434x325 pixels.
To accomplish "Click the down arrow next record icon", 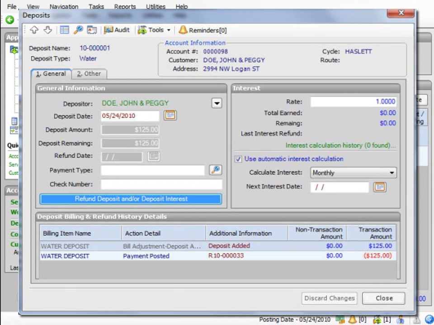I will 48,30.
